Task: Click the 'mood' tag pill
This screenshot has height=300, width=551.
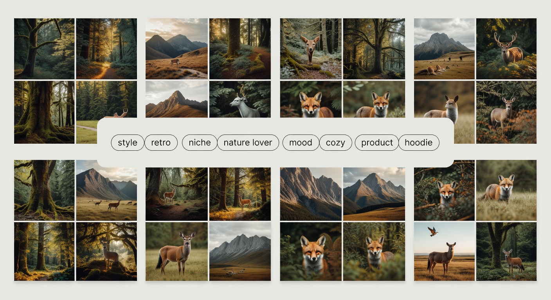Action: 301,143
